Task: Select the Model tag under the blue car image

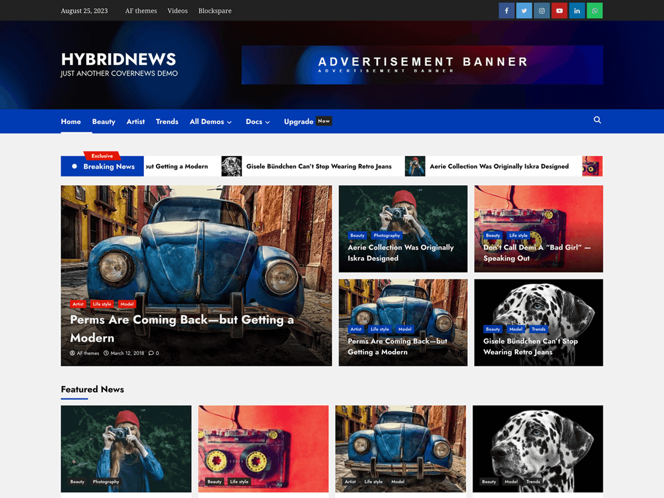Action: (x=404, y=329)
